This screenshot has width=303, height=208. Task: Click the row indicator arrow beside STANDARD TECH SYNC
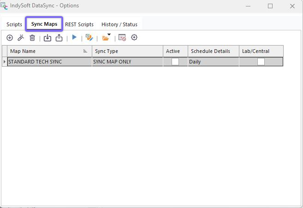coord(5,62)
